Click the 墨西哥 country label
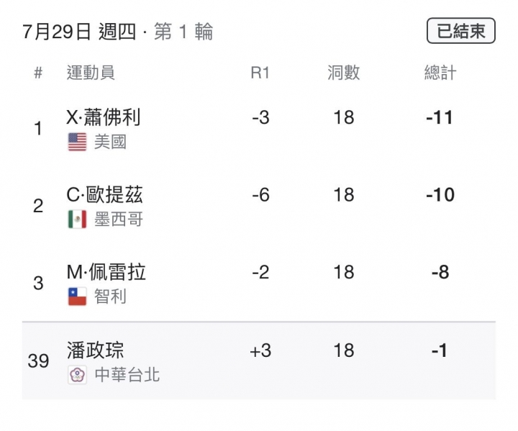The height and width of the screenshot is (431, 518). coord(119,219)
